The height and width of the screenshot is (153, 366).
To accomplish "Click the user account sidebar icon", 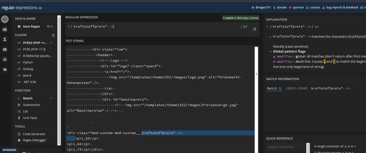I will click(x=5, y=39).
